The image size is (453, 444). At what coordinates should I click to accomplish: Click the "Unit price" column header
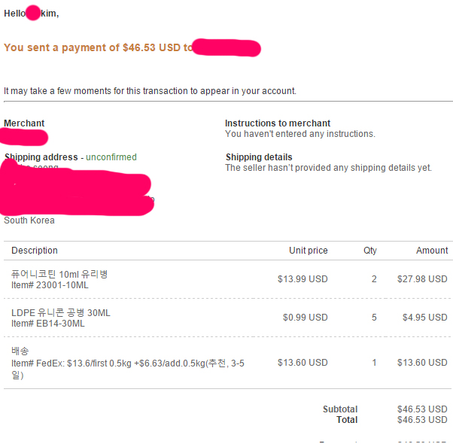pos(309,251)
